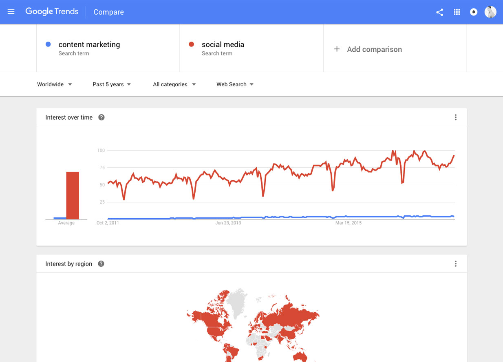Show help for Interest by region
503x362 pixels.
101,264
